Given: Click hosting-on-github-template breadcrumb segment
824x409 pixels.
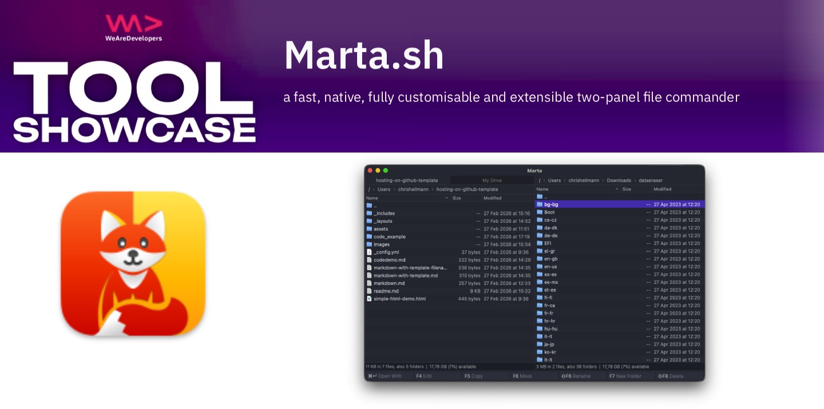Looking at the screenshot, I should point(467,189).
